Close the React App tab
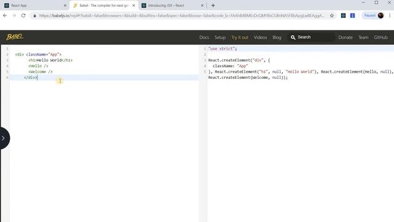The image size is (394, 222). (65, 6)
